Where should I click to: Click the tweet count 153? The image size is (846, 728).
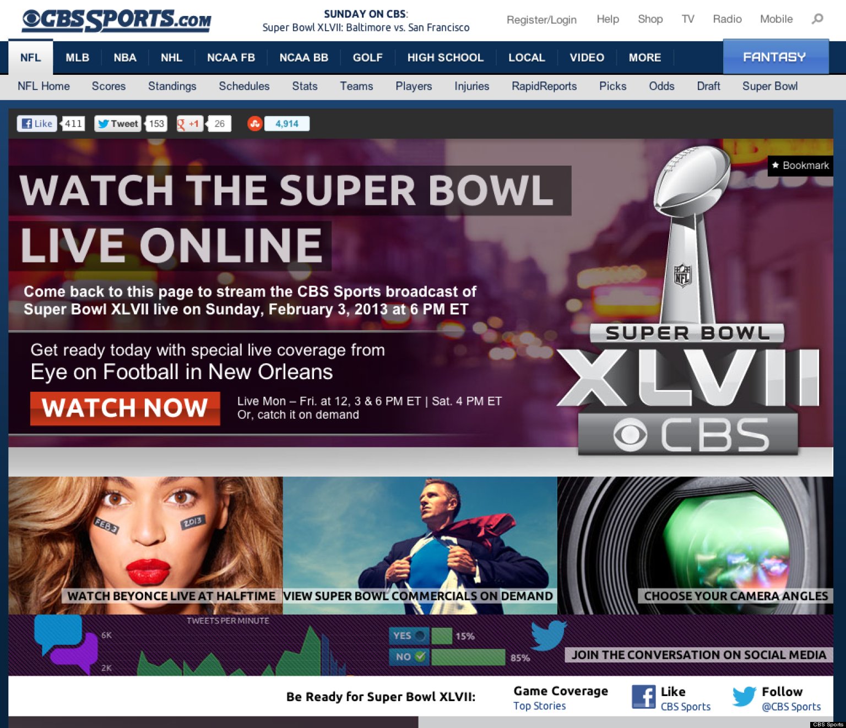pos(156,124)
